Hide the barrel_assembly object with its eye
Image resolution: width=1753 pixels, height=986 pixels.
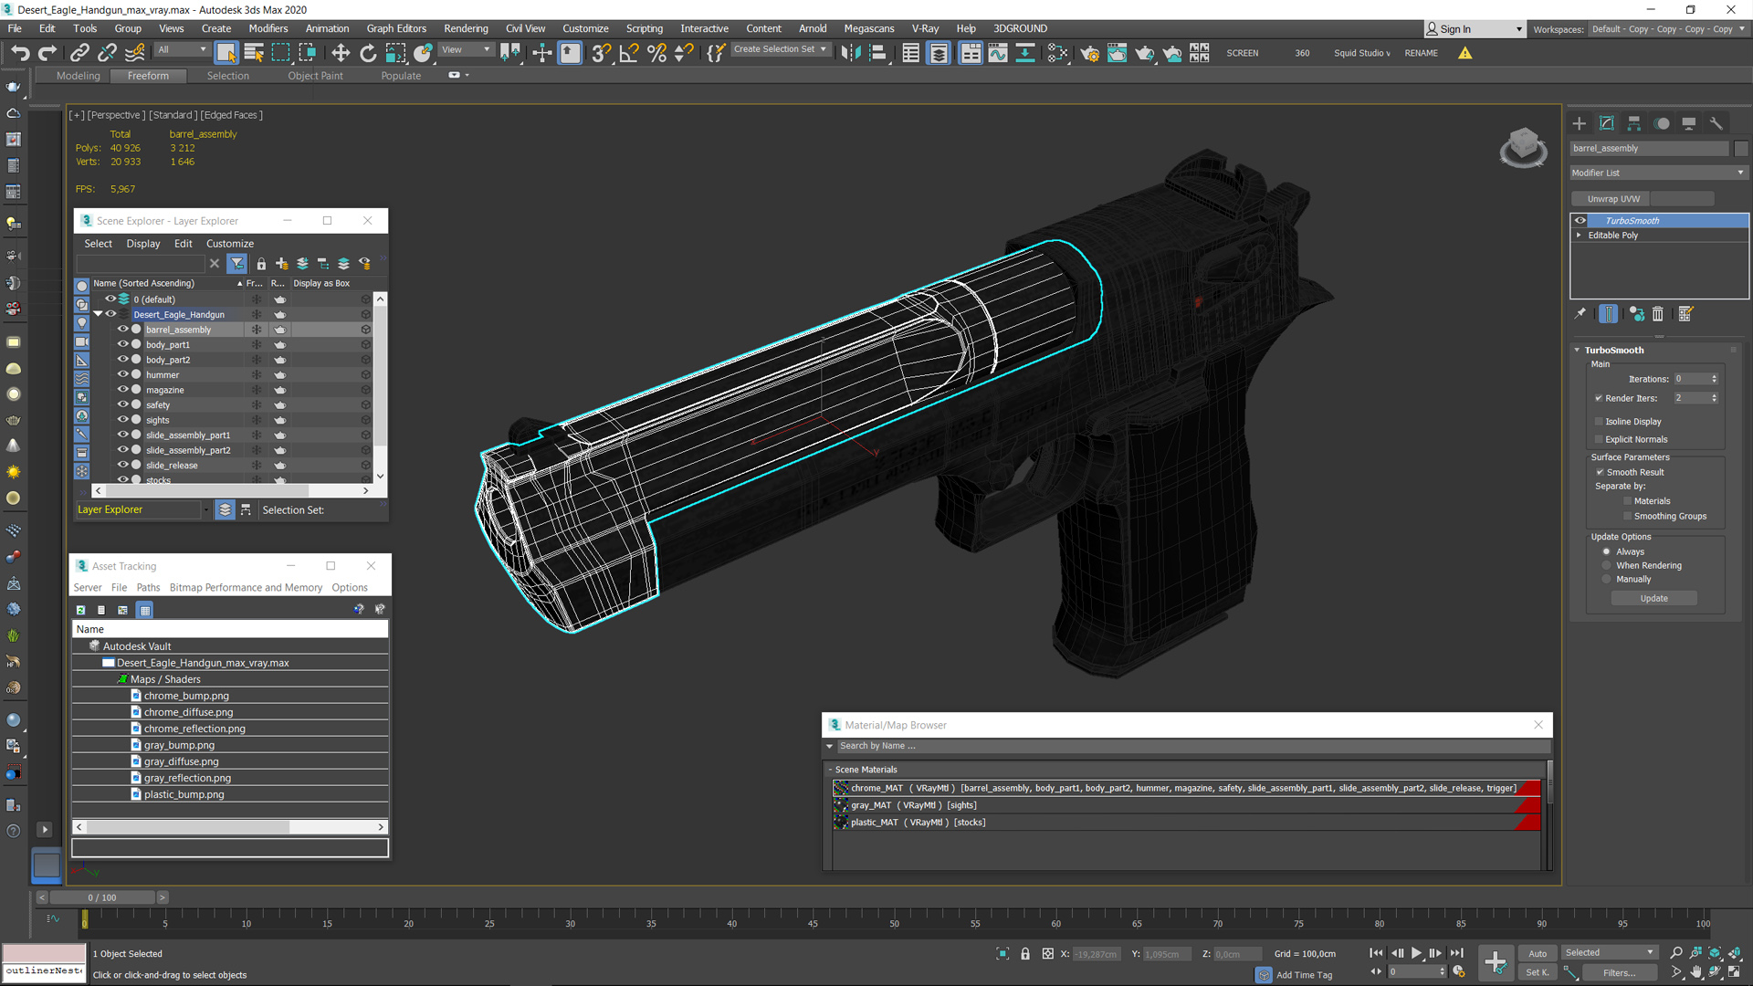tap(122, 330)
